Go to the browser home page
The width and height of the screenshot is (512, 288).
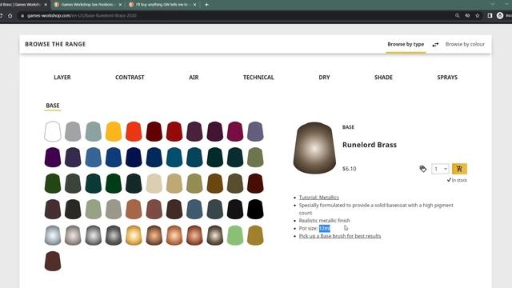tap(10, 15)
